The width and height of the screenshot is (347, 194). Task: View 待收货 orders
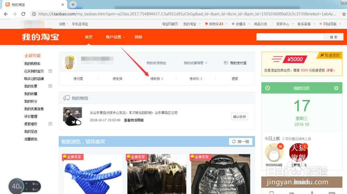[156, 79]
